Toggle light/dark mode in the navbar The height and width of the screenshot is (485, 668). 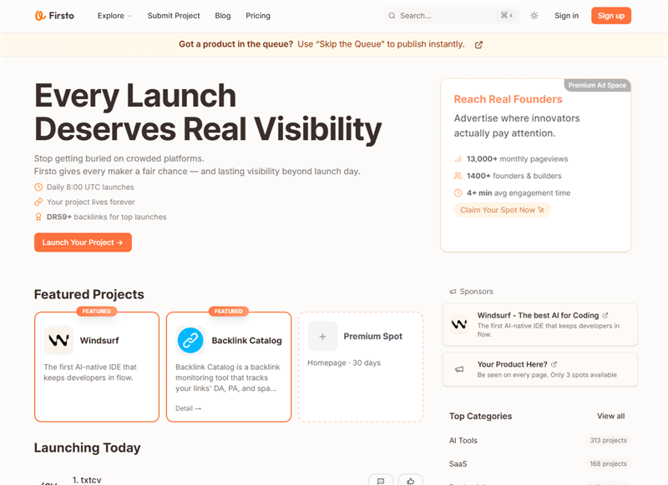[534, 15]
